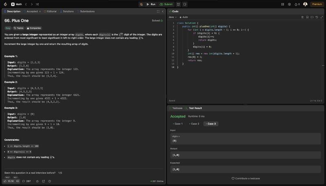This screenshot has width=326, height=186.
Task: Click the Code panel header
Action: 174,11
